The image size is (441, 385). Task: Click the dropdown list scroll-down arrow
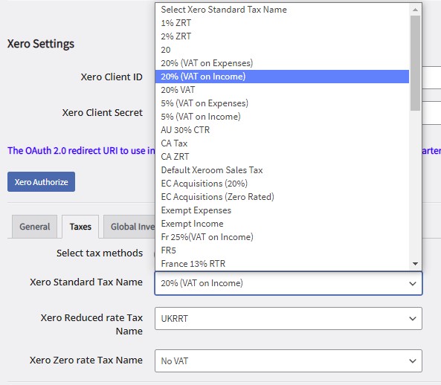click(x=415, y=264)
